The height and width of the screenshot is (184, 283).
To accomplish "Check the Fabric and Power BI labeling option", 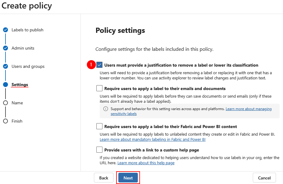I will pyautogui.click(x=100, y=126).
